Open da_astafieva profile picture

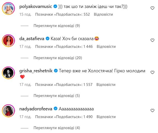[8, 41]
